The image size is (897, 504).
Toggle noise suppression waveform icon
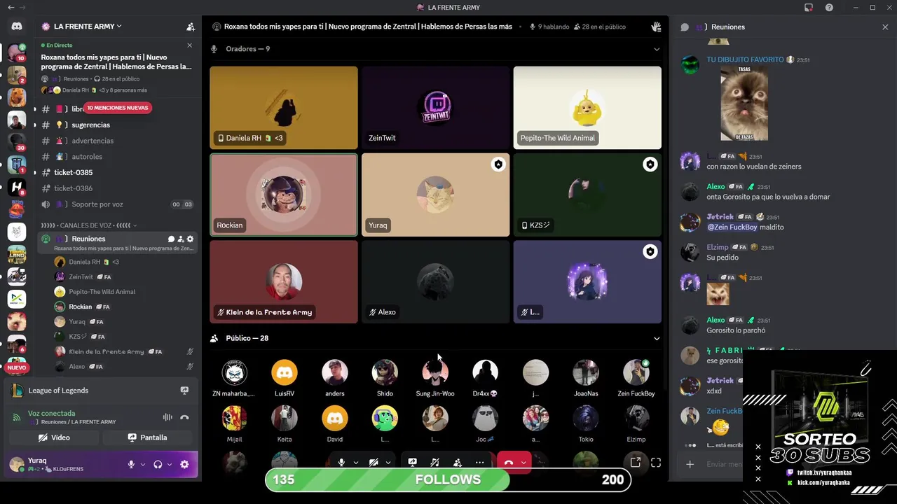[x=167, y=417]
